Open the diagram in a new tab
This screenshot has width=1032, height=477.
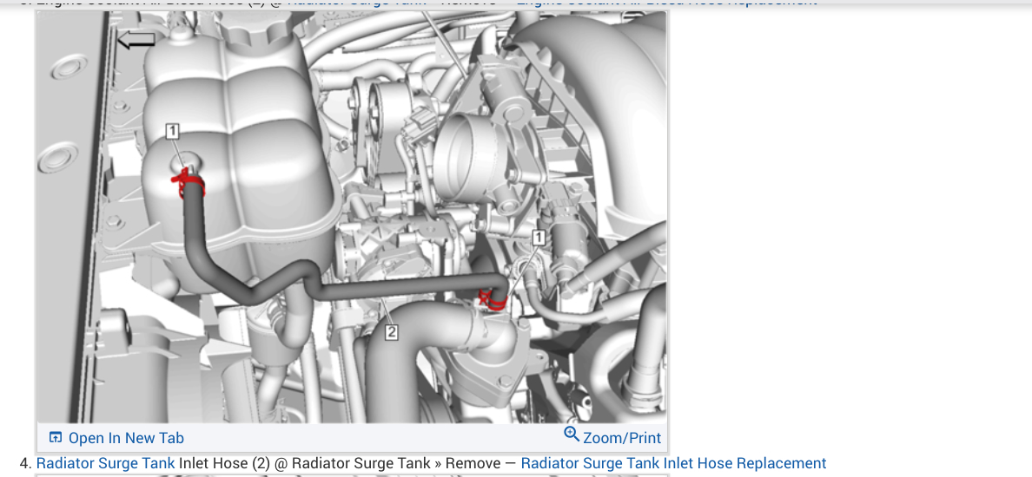(x=116, y=438)
